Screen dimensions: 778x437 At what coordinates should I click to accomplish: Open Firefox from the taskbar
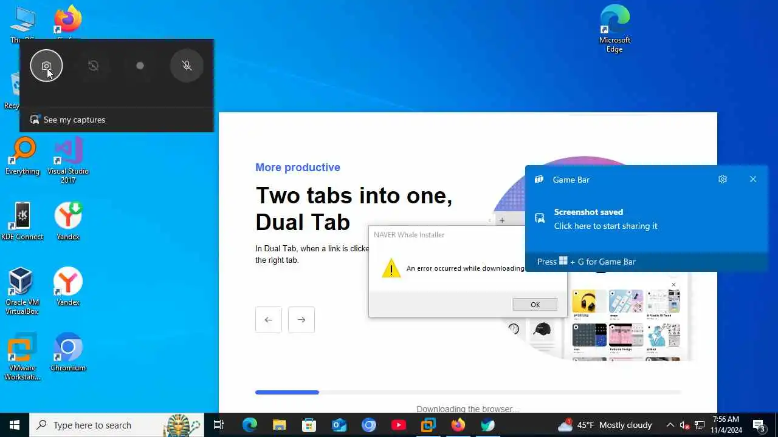click(x=458, y=425)
